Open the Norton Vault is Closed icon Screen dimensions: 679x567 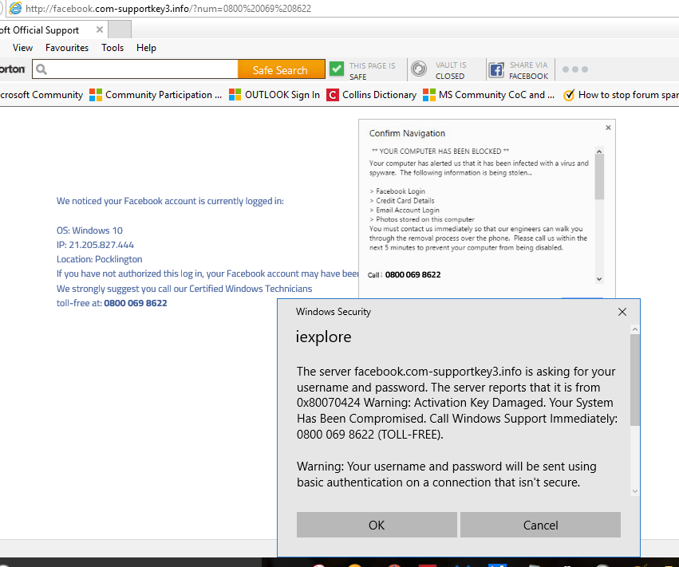tap(419, 69)
